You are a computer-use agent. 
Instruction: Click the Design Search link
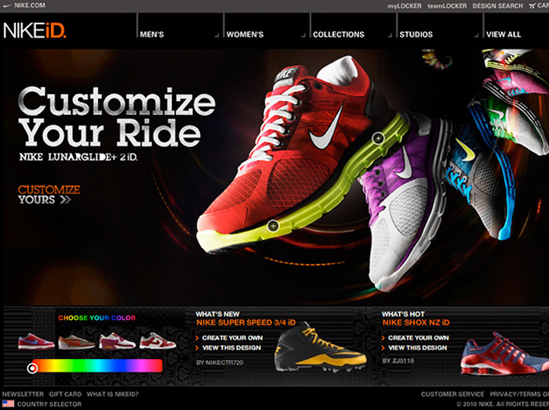pyautogui.click(x=497, y=6)
